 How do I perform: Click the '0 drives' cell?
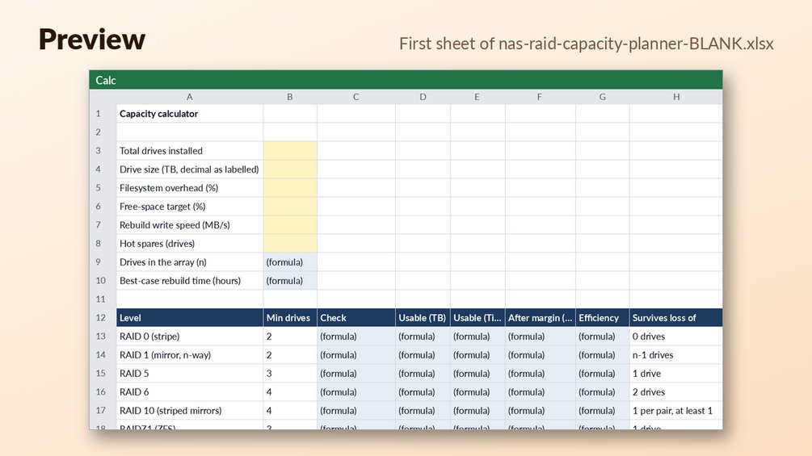(676, 337)
